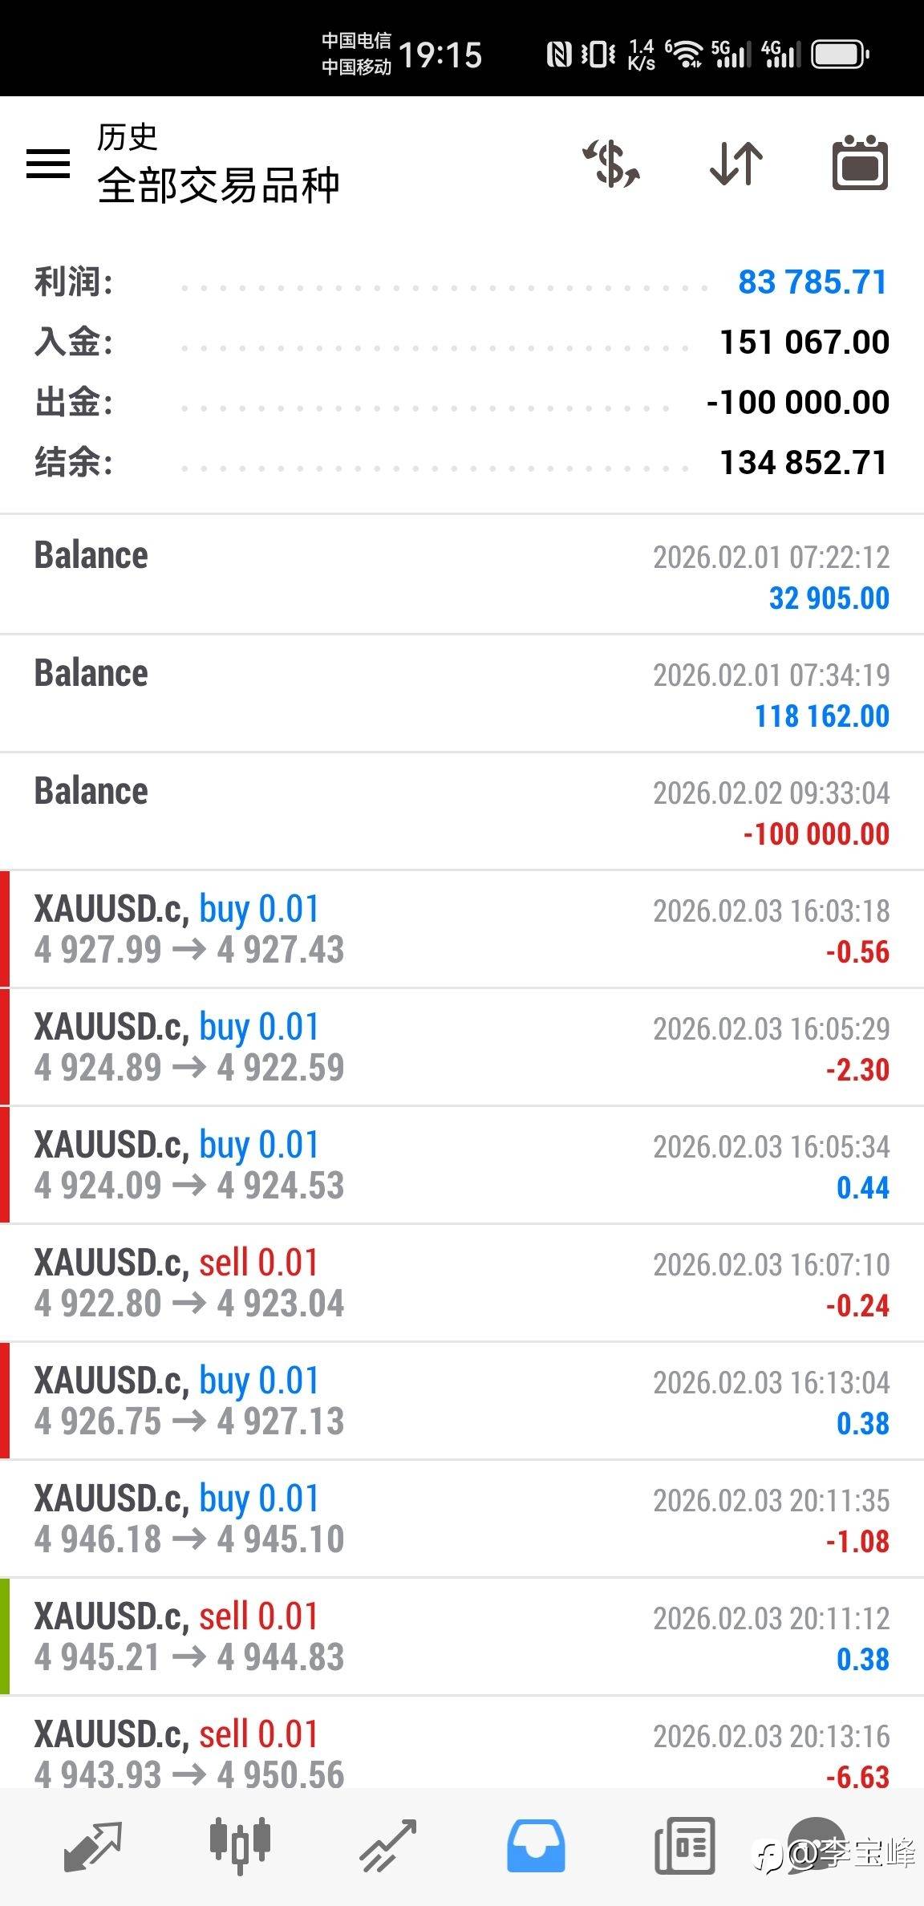This screenshot has width=924, height=1906.
Task: Expand the XAUUSD.c buy trade with 0.44 profit
Action: coord(462,1165)
